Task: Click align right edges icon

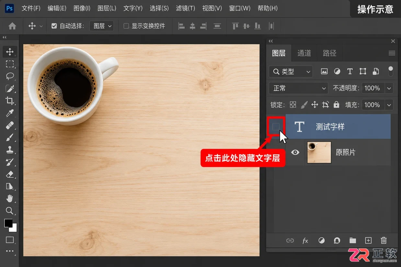Action: point(203,26)
